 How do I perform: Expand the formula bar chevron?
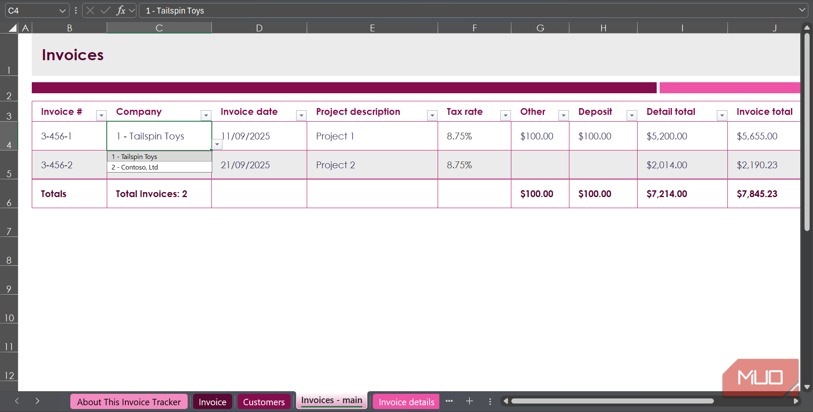click(802, 10)
